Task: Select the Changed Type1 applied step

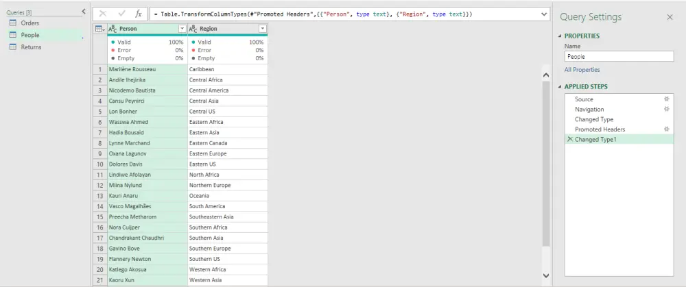Action: point(619,139)
